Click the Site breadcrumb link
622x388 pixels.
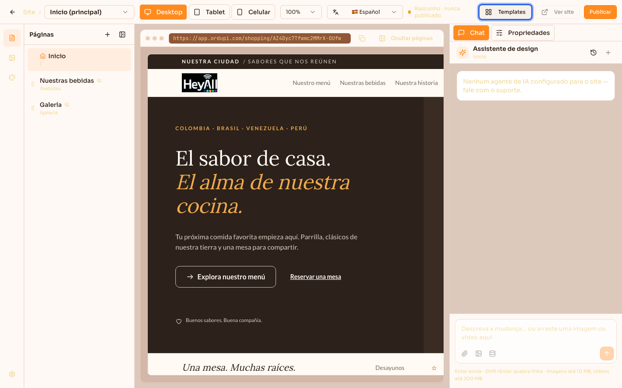coord(29,12)
